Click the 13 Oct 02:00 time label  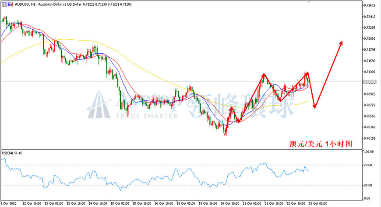[x=54, y=204]
